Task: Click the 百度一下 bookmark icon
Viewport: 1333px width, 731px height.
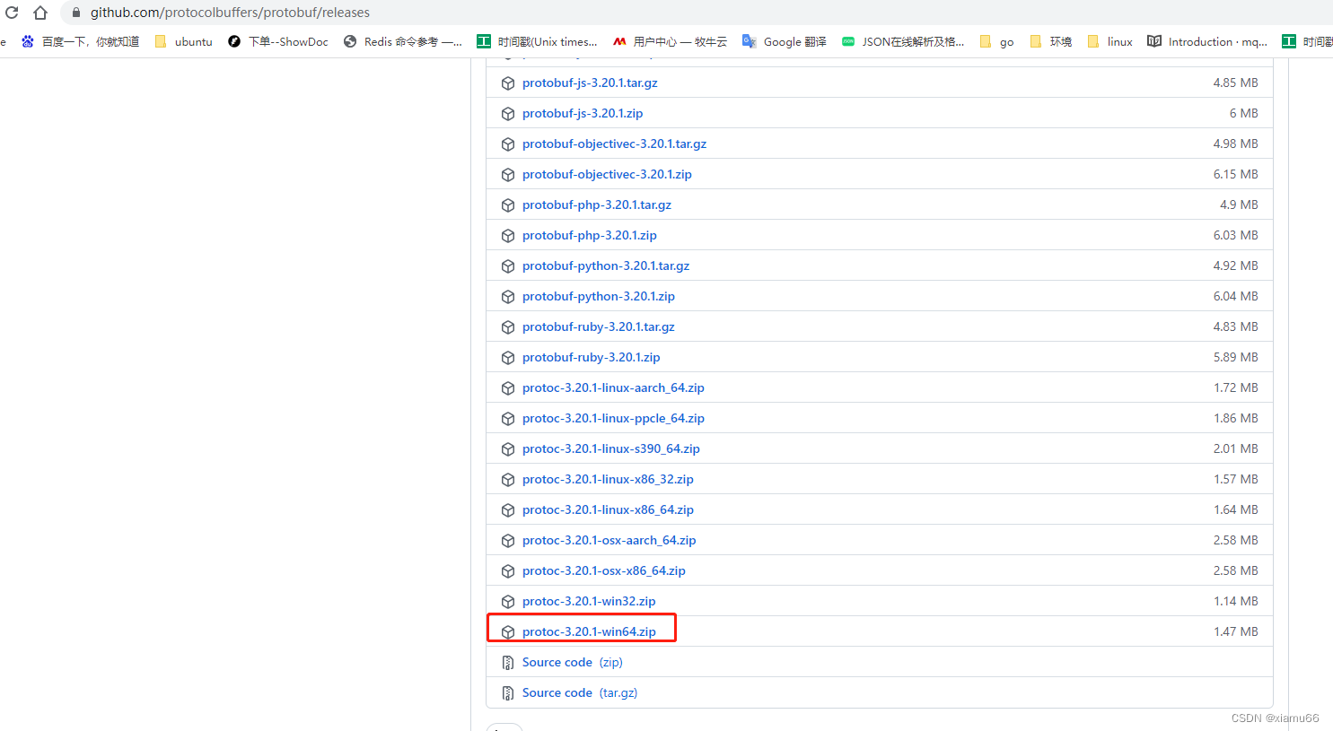Action: (x=27, y=41)
